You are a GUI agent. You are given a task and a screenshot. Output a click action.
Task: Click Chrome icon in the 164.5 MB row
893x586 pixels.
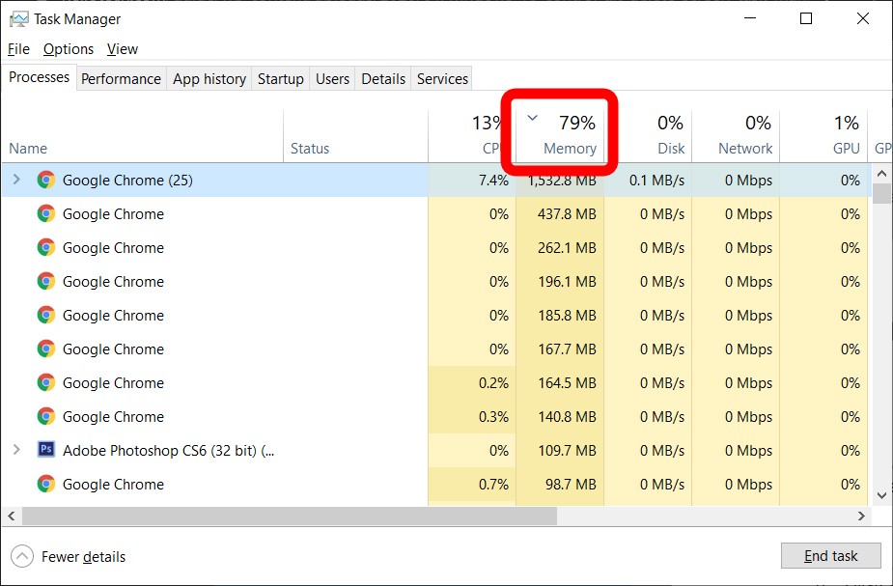(45, 382)
